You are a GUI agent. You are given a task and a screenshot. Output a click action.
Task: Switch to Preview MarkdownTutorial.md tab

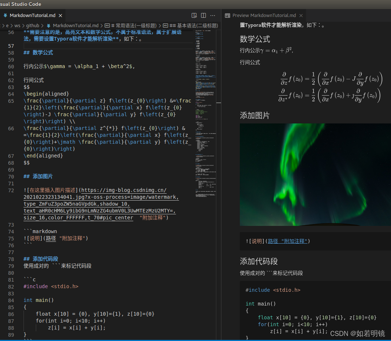coord(264,16)
